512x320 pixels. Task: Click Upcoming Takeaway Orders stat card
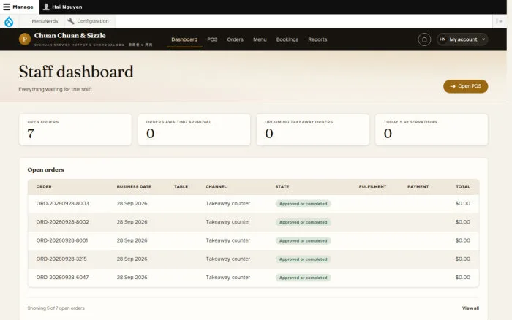click(313, 130)
